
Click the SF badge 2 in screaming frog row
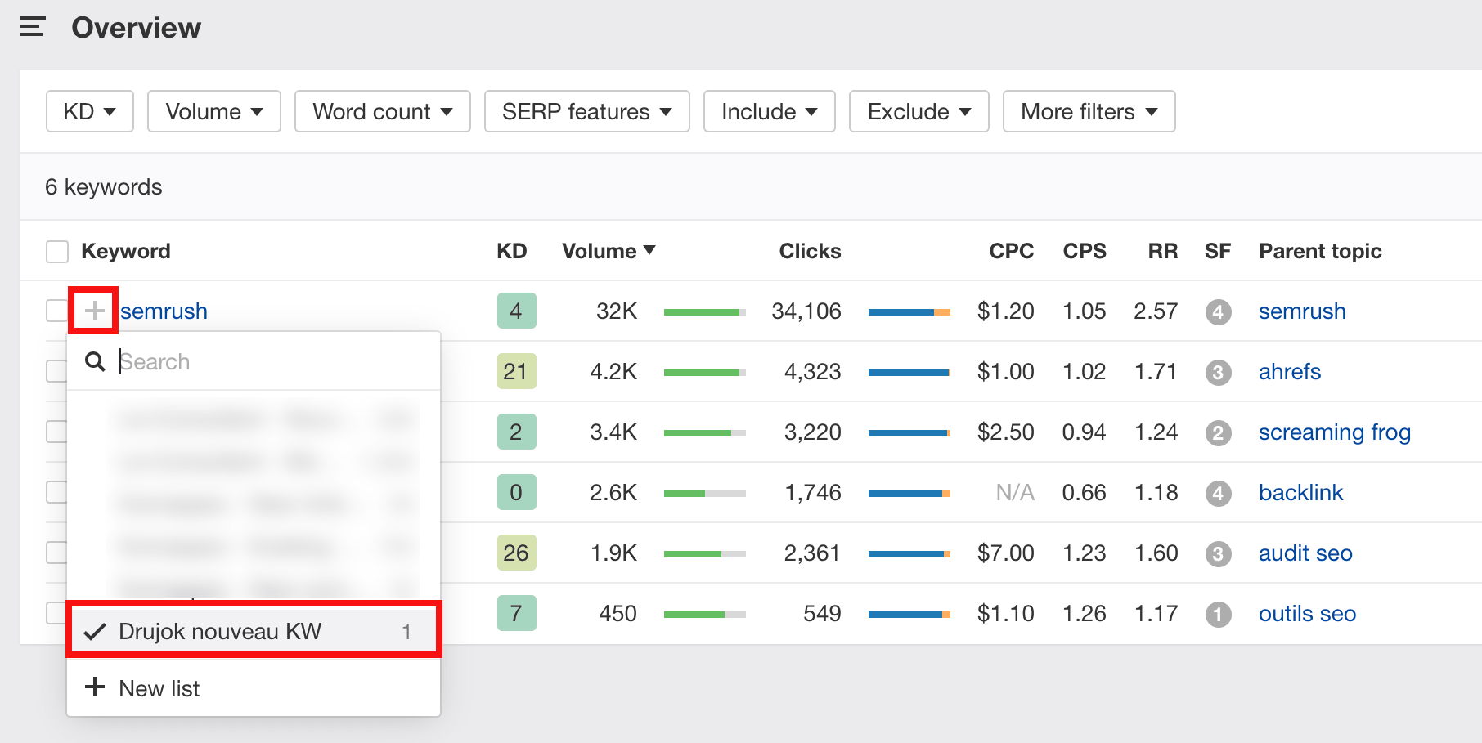1218,432
